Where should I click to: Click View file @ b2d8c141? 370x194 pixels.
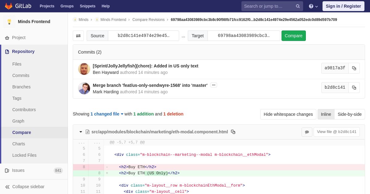point(337,132)
